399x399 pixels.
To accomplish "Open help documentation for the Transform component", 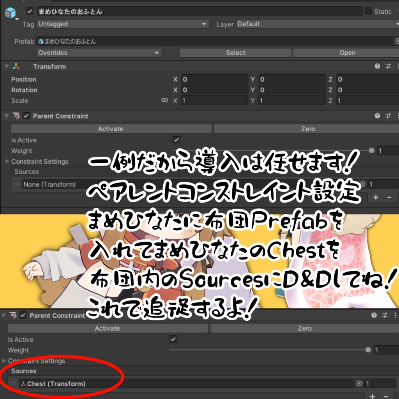I will tap(376, 66).
